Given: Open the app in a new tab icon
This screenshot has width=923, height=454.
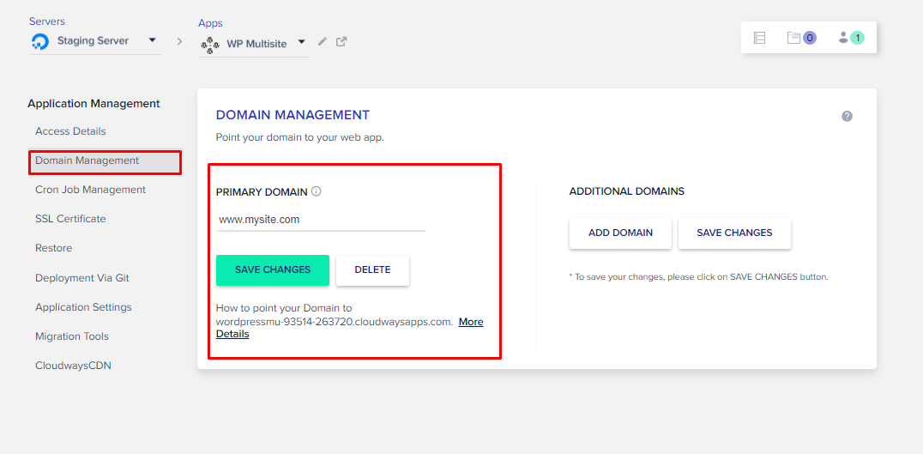Looking at the screenshot, I should (x=341, y=41).
